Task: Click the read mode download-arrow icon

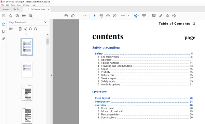Action: [144, 16]
